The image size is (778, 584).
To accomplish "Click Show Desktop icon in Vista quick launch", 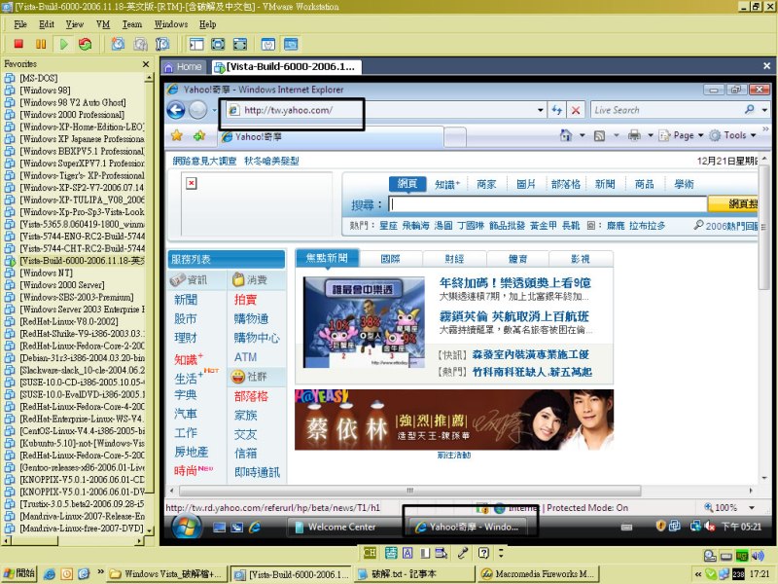I will 220,528.
